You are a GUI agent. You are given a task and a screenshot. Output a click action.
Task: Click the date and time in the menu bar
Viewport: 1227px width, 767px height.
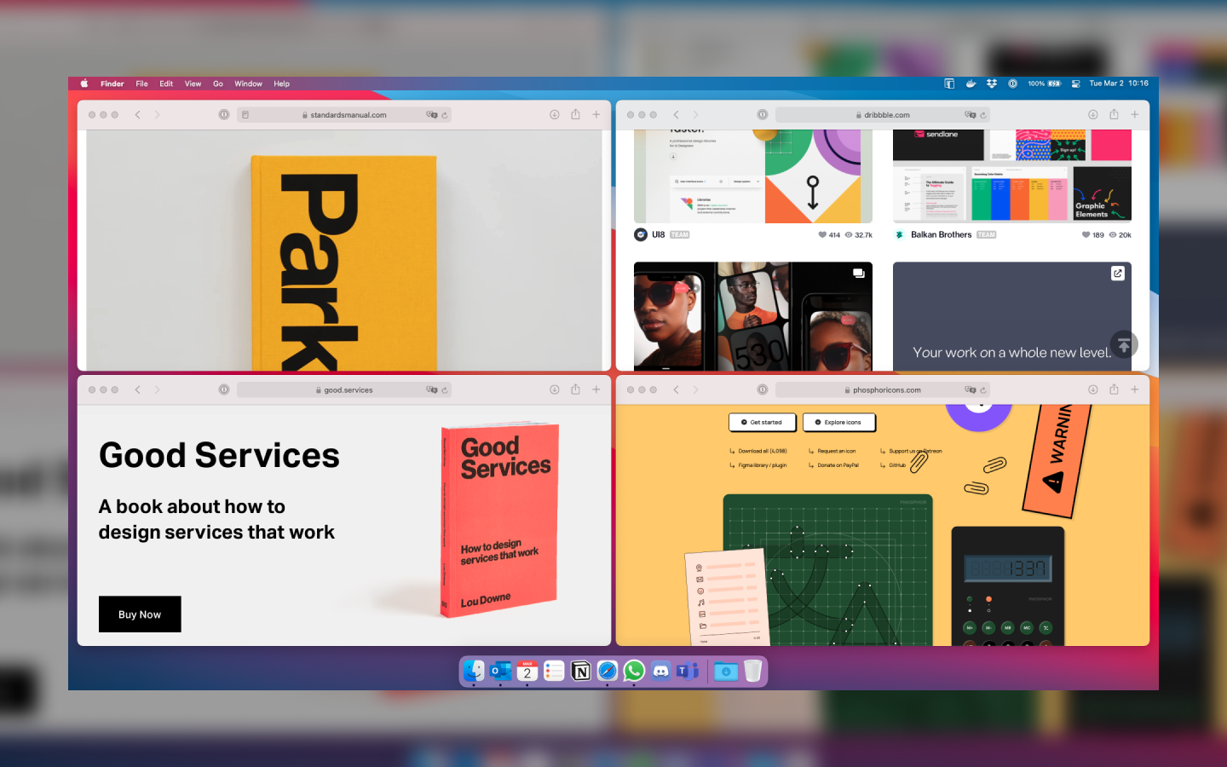tap(1119, 84)
